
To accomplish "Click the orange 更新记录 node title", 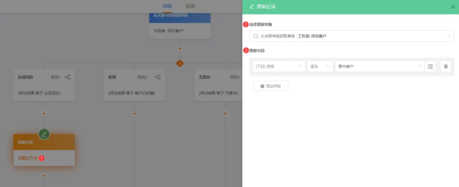I will pos(25,142).
